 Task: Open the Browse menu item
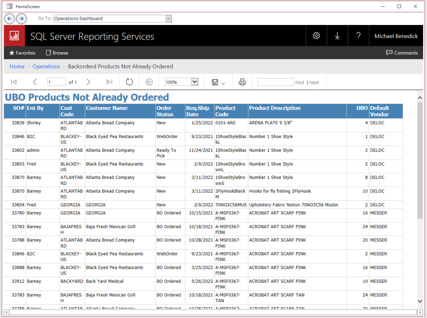pyautogui.click(x=57, y=53)
